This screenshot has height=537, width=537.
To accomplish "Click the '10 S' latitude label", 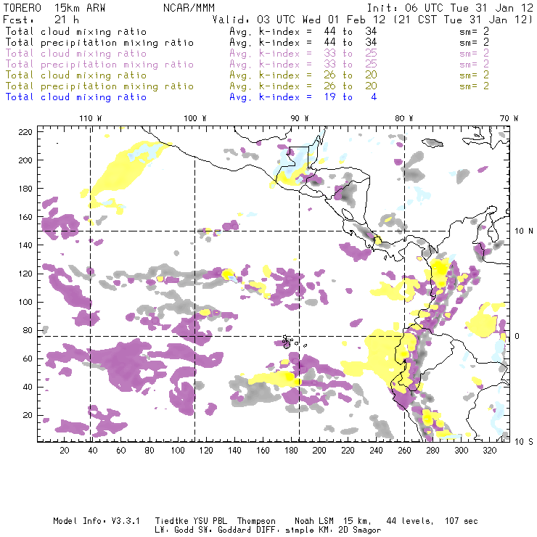I will [524, 442].
